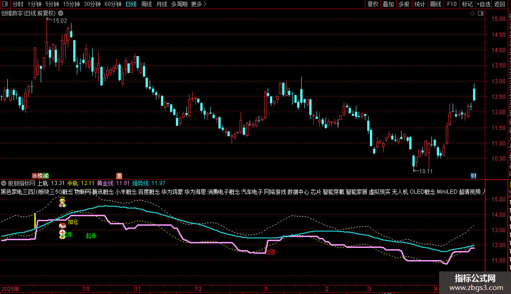Click the 激 event marker below the chart

click(119, 175)
